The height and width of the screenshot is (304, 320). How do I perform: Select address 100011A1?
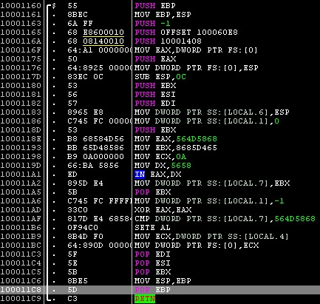[x=21, y=175]
